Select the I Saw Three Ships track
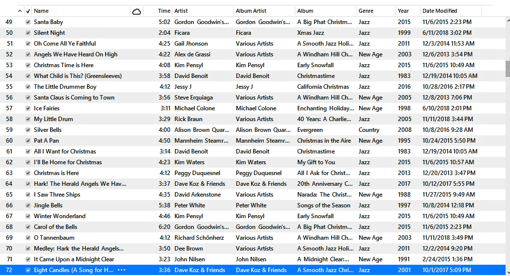The image size is (510, 276). 57,195
